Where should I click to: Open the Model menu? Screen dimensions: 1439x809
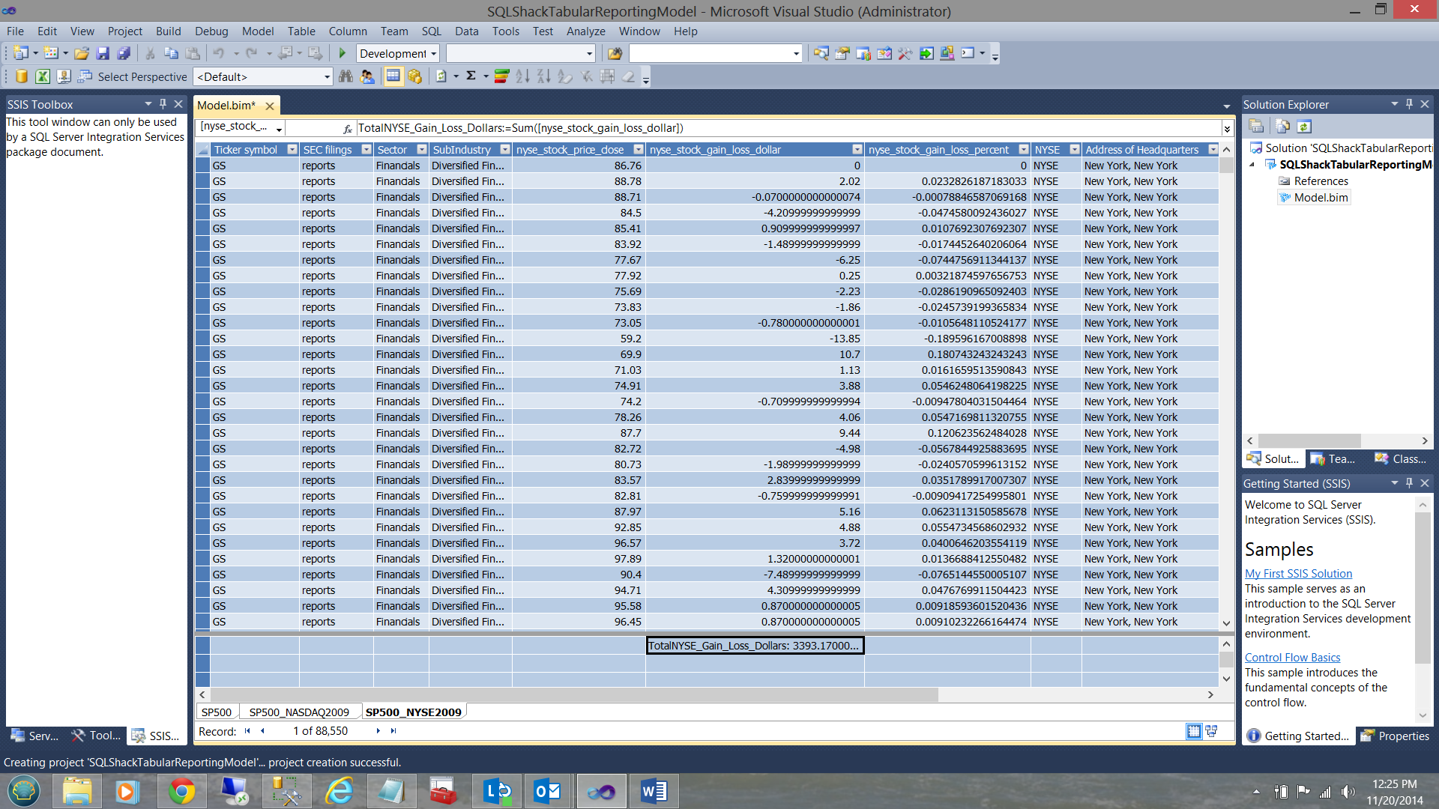tap(257, 31)
